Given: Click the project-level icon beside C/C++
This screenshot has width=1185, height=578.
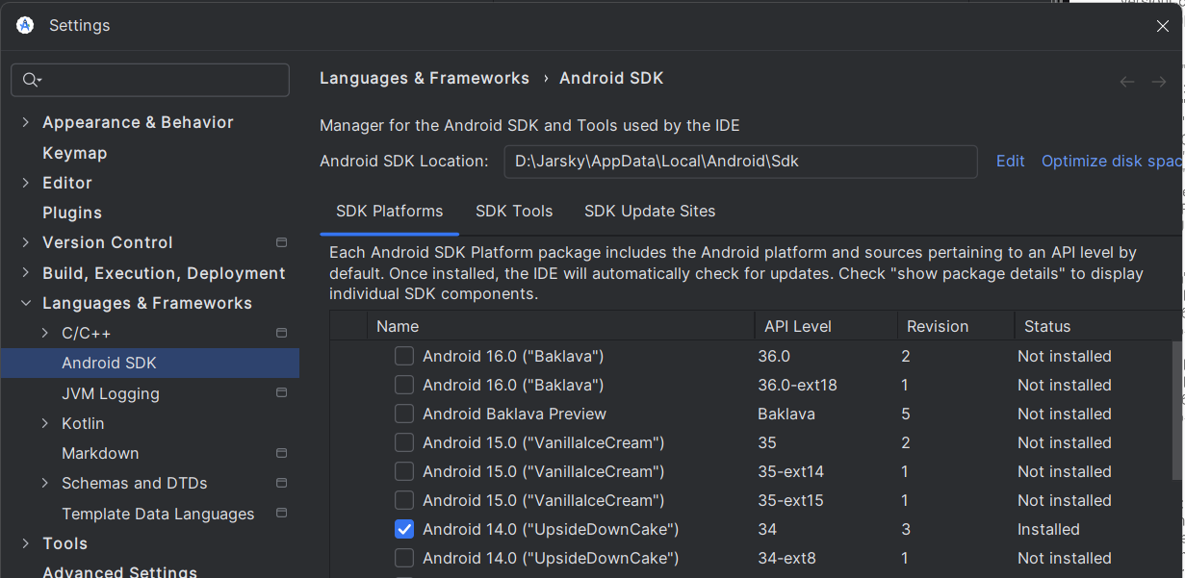Looking at the screenshot, I should point(281,333).
